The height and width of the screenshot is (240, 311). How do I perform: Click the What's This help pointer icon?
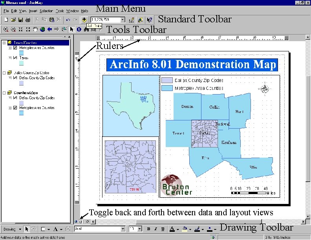(149, 20)
